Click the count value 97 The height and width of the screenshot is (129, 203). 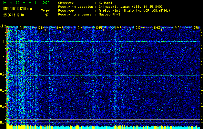point(47,15)
